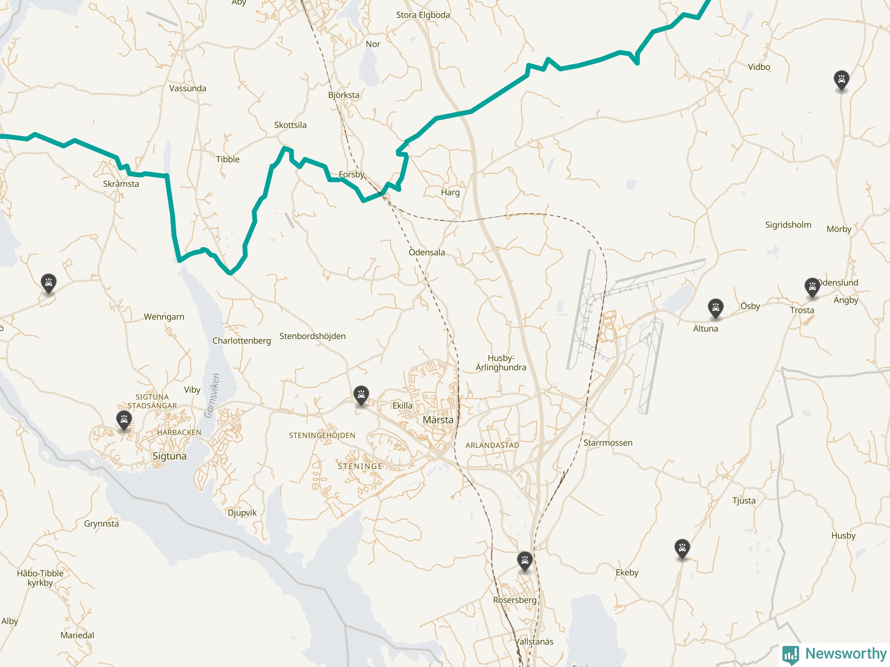Open the car marker at Odenslund
This screenshot has width=890, height=667.
pyautogui.click(x=812, y=287)
